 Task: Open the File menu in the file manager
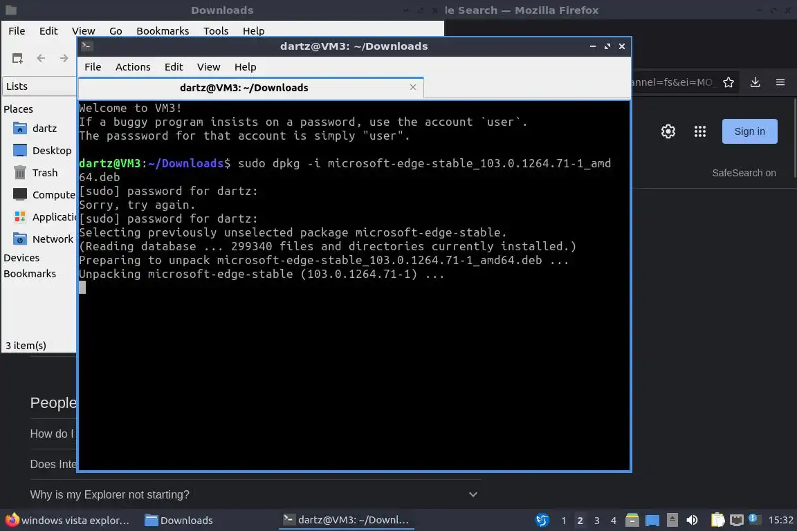pyautogui.click(x=17, y=31)
